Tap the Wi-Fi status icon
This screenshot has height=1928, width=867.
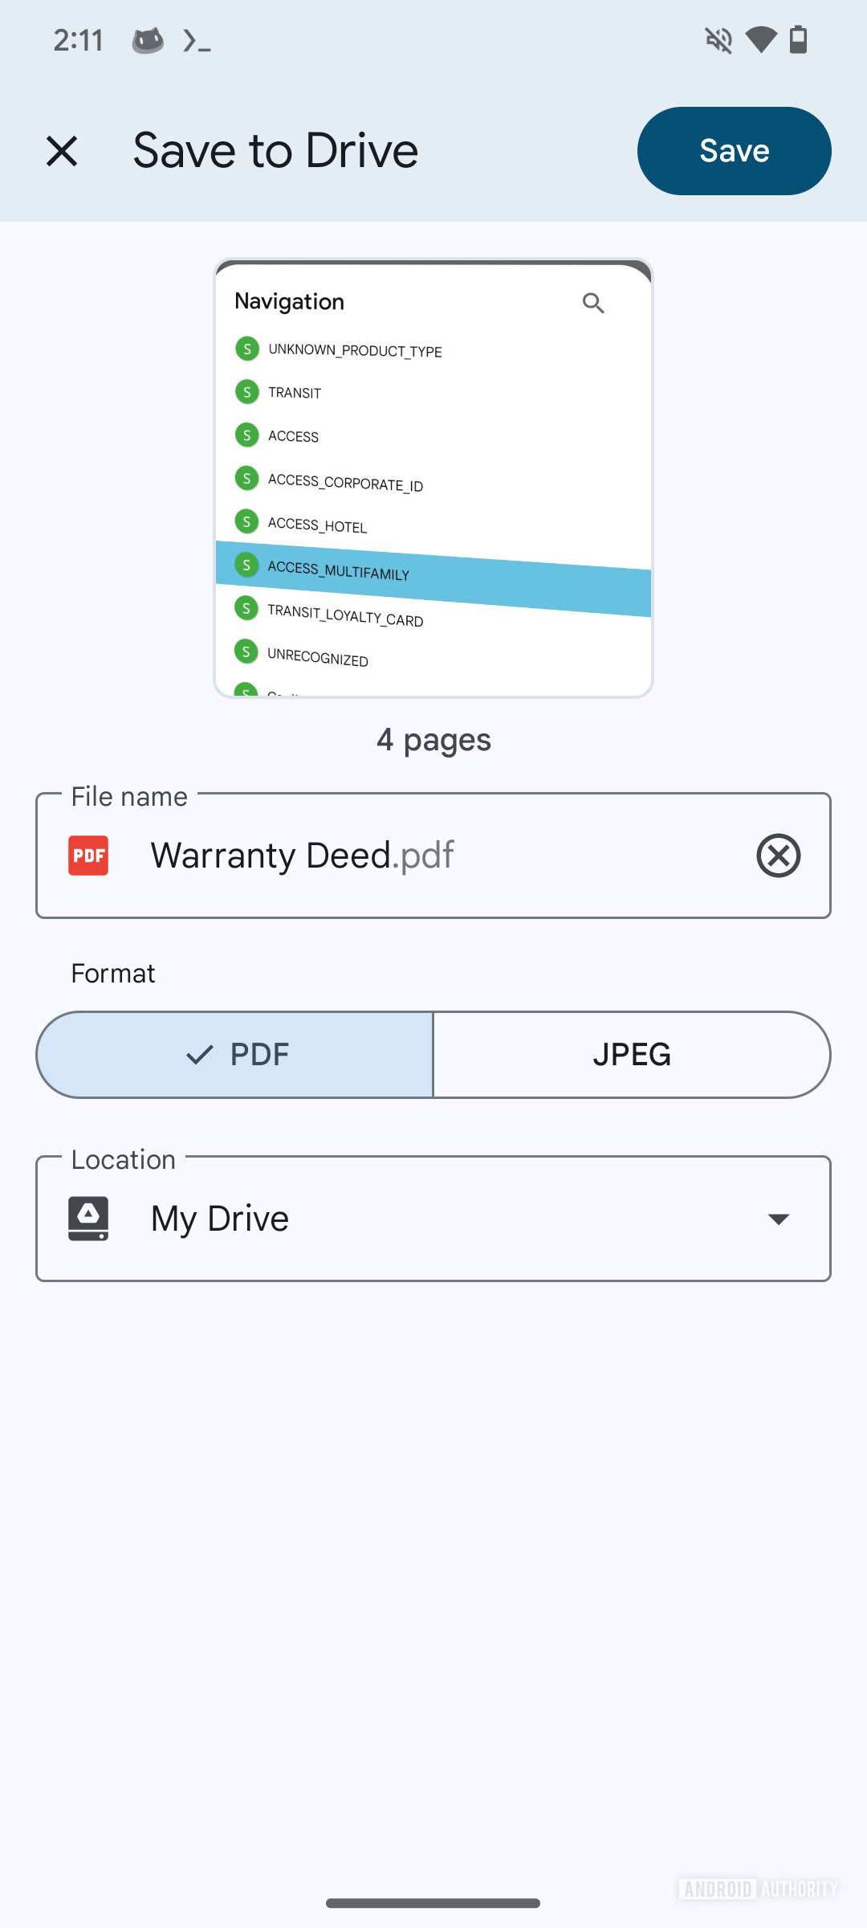tap(760, 39)
